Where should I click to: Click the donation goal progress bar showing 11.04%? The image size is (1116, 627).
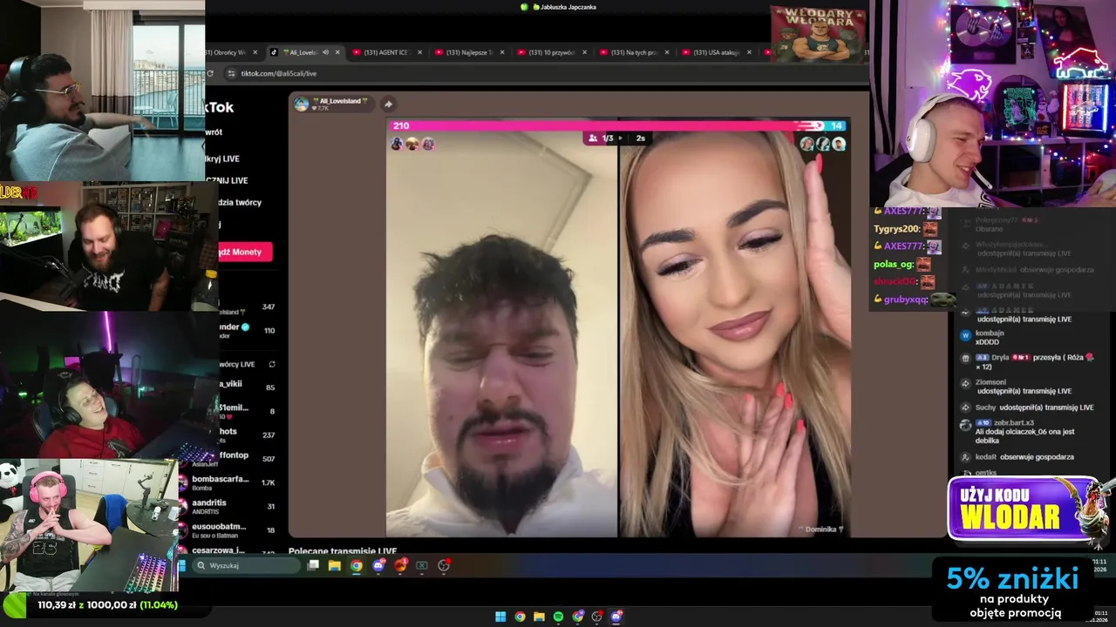(x=107, y=604)
